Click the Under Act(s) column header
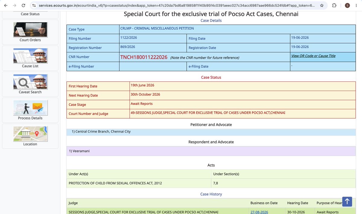 (78, 174)
